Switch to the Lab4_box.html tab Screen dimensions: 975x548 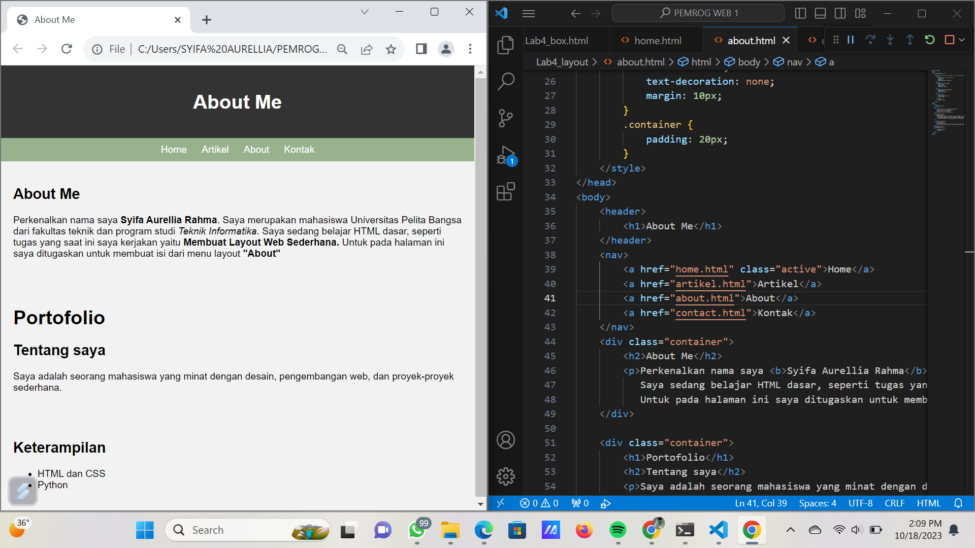tap(557, 40)
